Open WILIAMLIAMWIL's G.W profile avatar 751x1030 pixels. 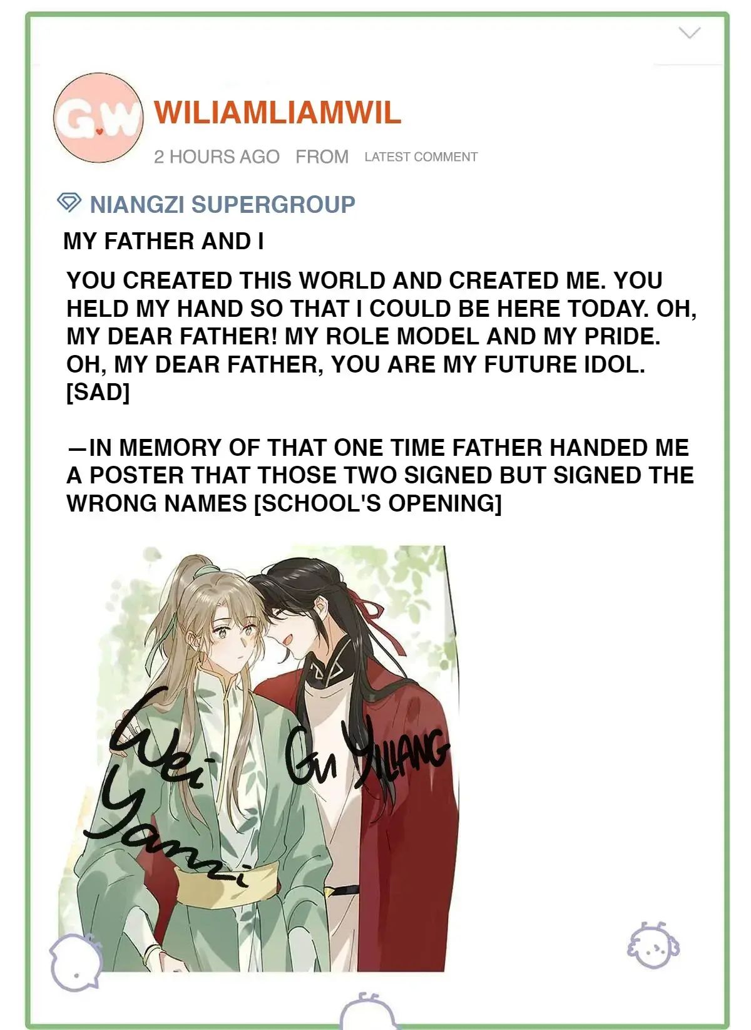pos(99,118)
